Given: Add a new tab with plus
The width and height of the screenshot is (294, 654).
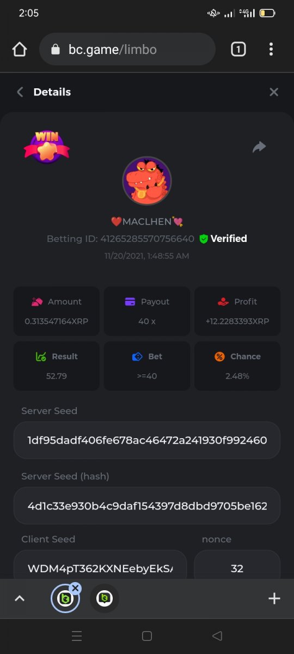Looking at the screenshot, I should pyautogui.click(x=274, y=598).
